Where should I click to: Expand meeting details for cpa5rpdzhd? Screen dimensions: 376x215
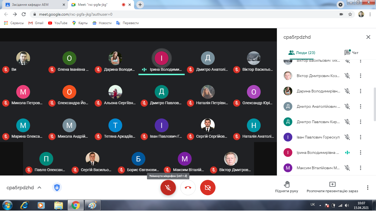pos(24,188)
